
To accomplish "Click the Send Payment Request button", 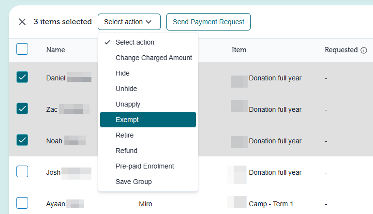I will pyautogui.click(x=209, y=22).
